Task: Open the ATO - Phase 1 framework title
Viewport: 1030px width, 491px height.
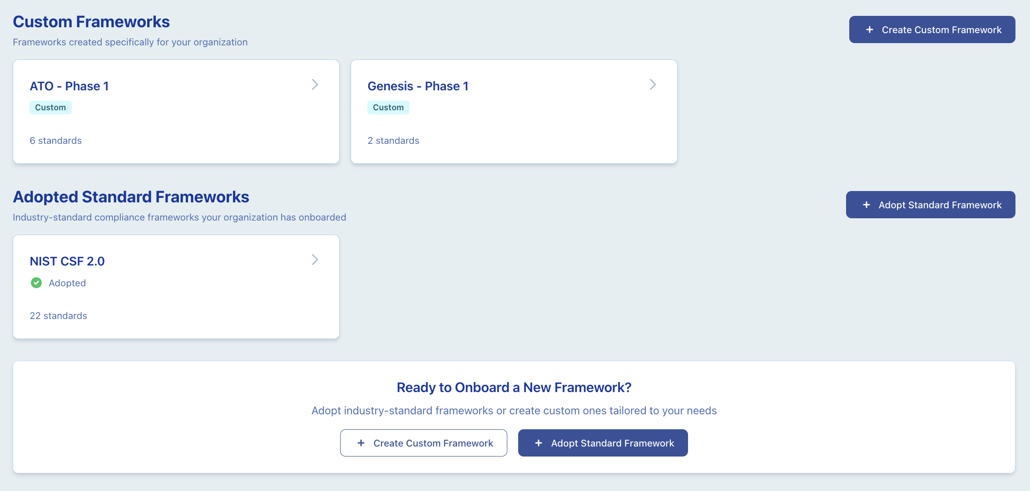Action: (x=69, y=86)
